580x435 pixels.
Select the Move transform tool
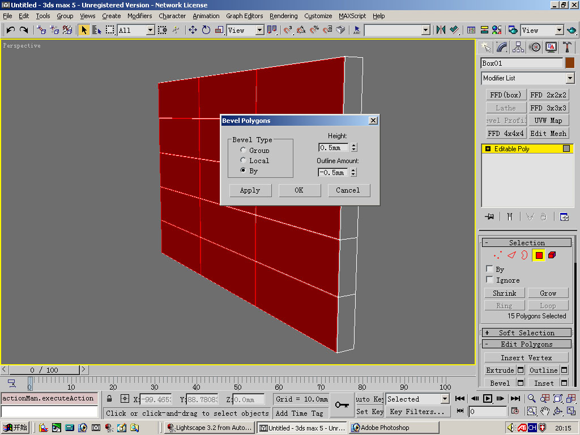[193, 30]
